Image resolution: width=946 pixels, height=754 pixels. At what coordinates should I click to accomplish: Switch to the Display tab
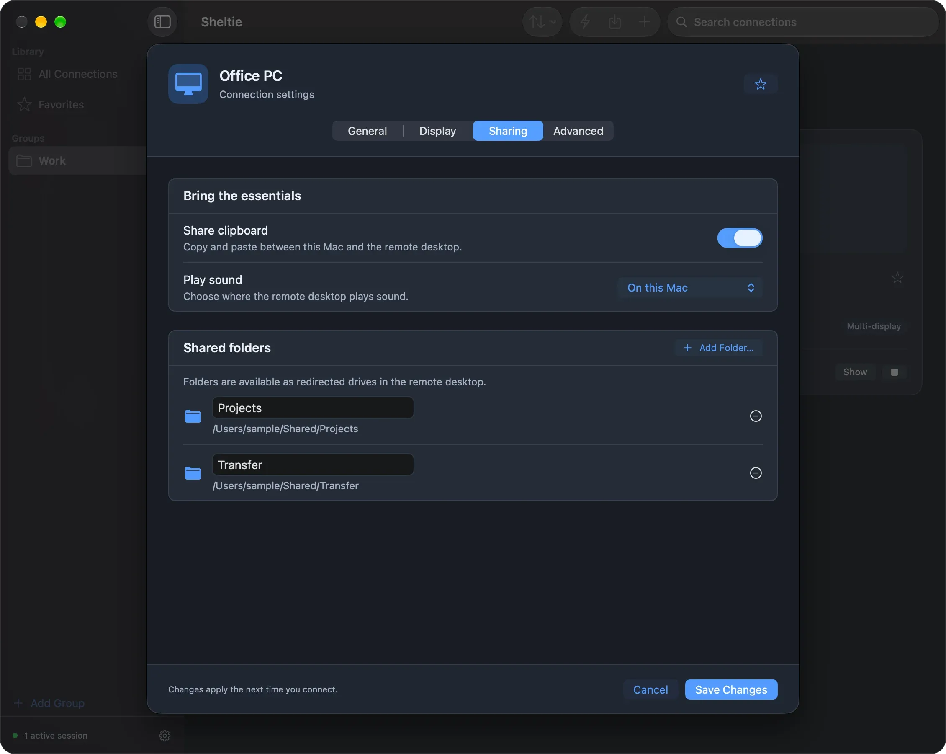point(437,131)
